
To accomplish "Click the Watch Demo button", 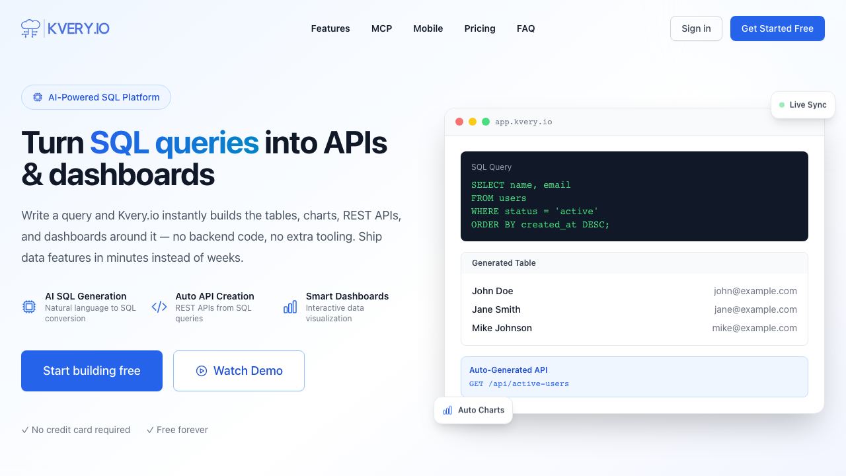I will [x=239, y=371].
